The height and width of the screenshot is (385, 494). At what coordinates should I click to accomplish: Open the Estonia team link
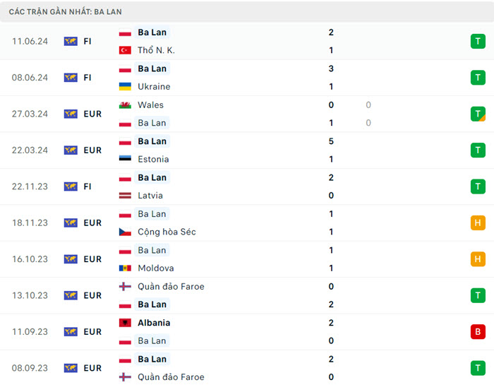153,160
